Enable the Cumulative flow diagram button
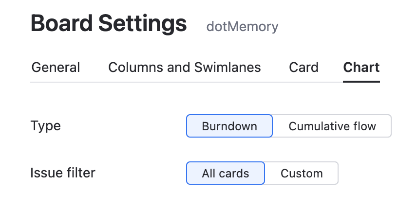The height and width of the screenshot is (210, 417). pos(332,126)
